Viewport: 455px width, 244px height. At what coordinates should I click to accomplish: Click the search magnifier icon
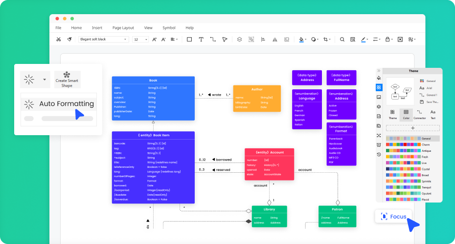click(x=342, y=39)
